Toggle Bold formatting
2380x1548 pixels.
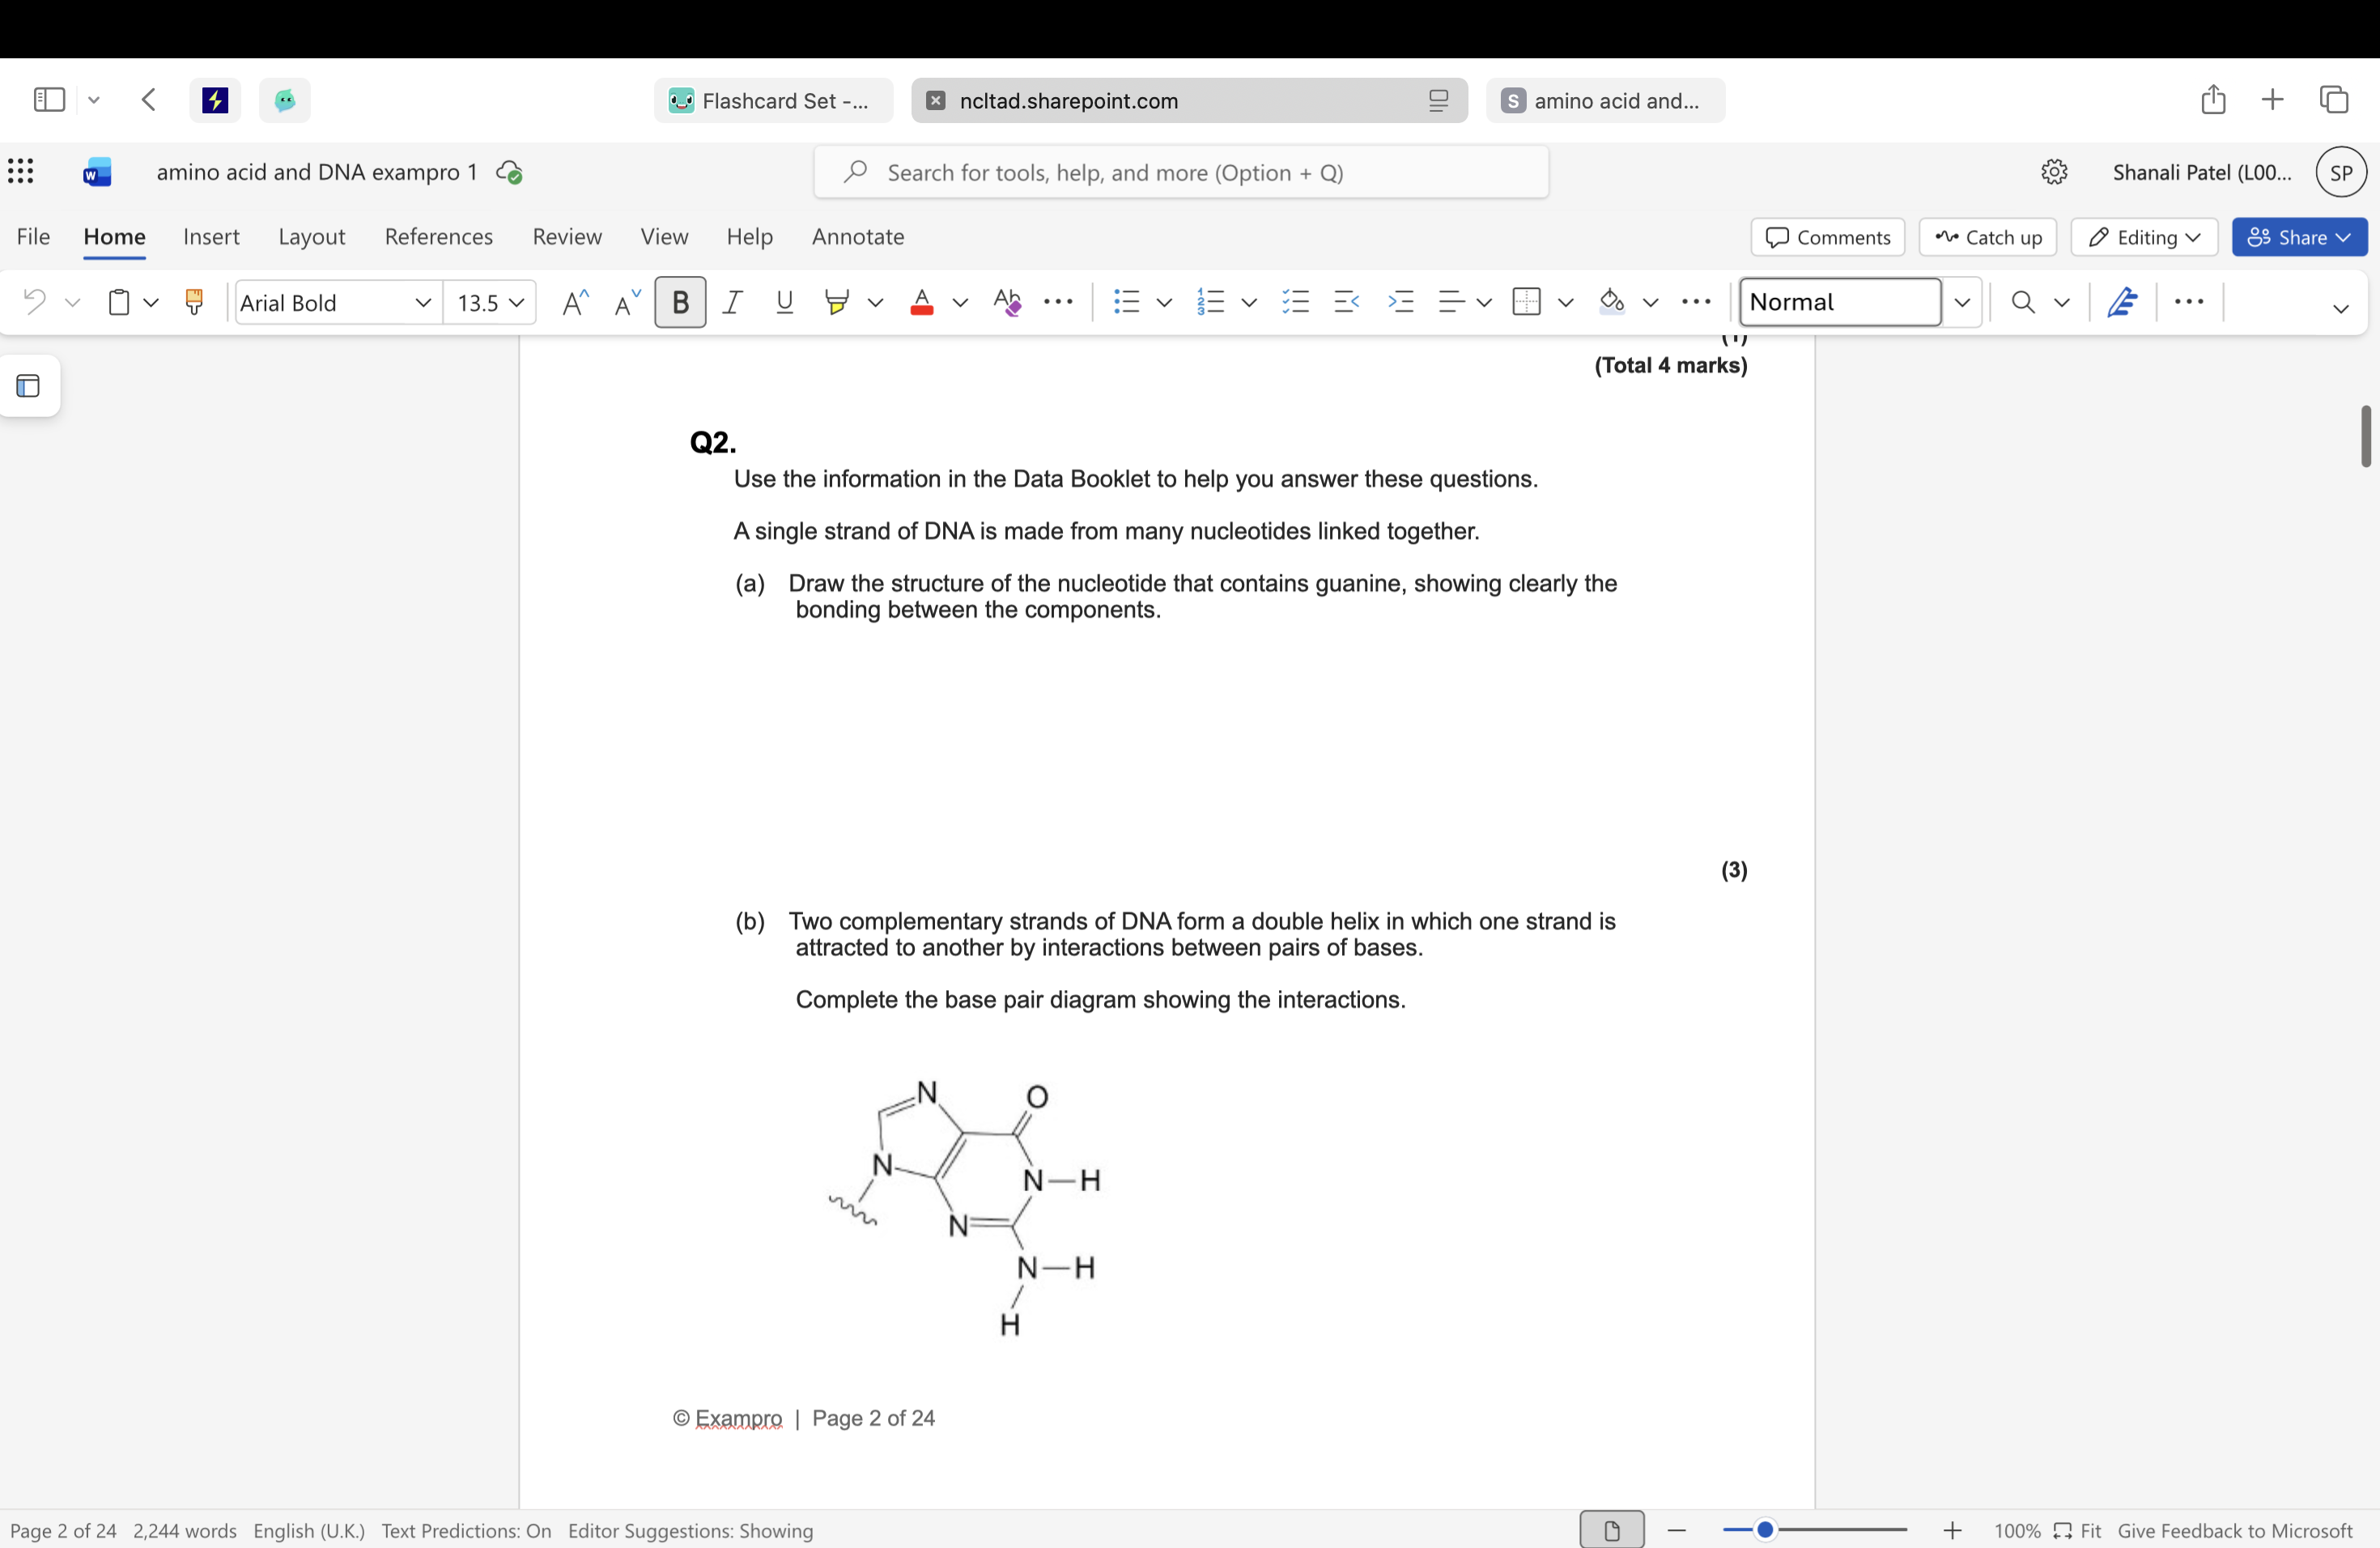[x=680, y=301]
